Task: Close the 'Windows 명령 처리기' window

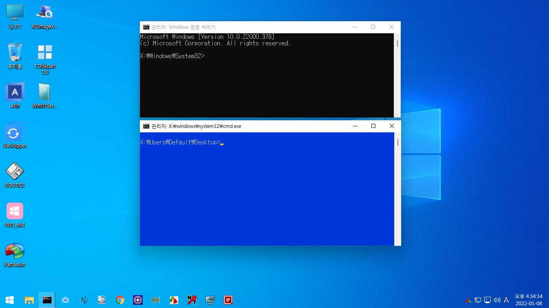Action: [x=391, y=27]
